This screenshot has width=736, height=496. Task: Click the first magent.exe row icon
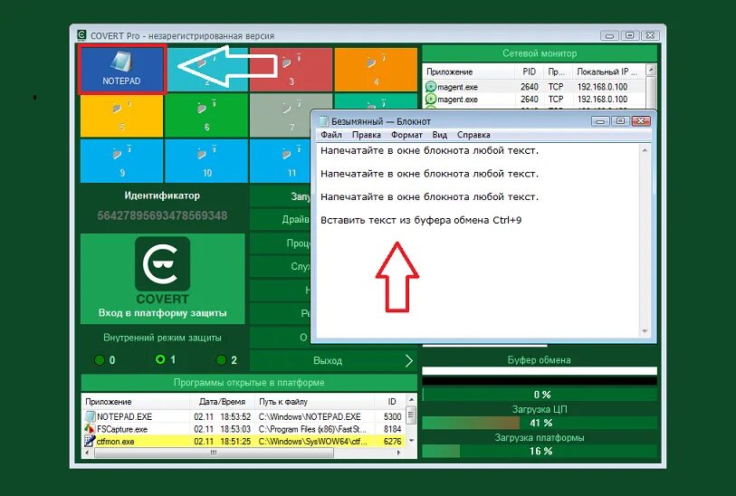[430, 87]
